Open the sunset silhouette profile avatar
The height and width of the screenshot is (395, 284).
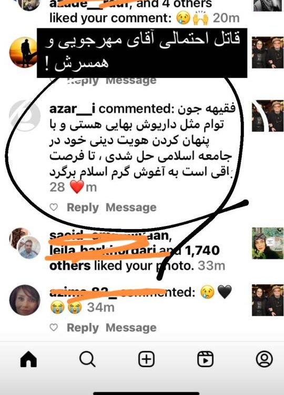[24, 52]
